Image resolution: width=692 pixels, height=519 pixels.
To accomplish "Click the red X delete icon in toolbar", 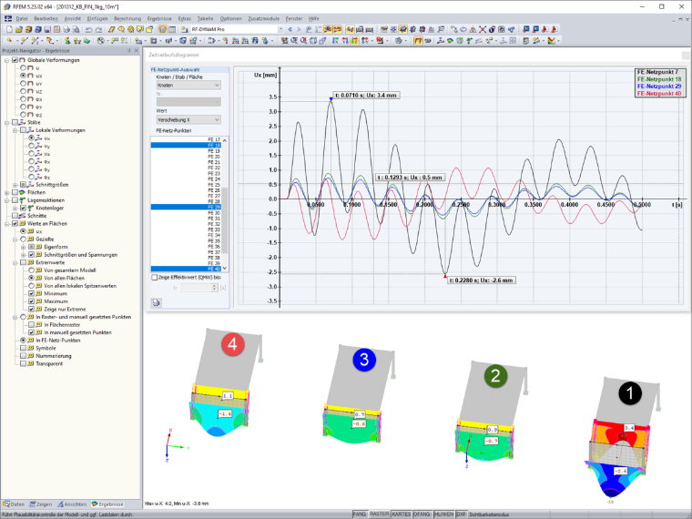I will click(x=483, y=29).
